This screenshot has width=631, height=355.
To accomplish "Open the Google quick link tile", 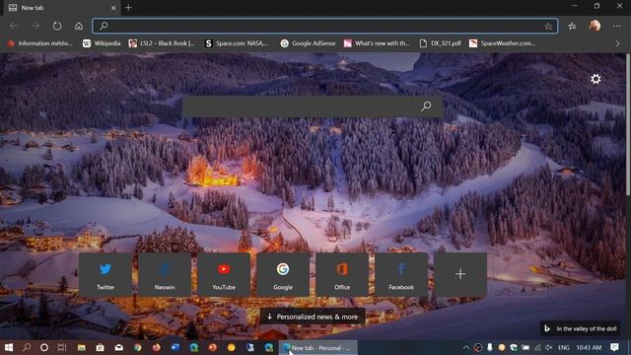I will [x=283, y=274].
